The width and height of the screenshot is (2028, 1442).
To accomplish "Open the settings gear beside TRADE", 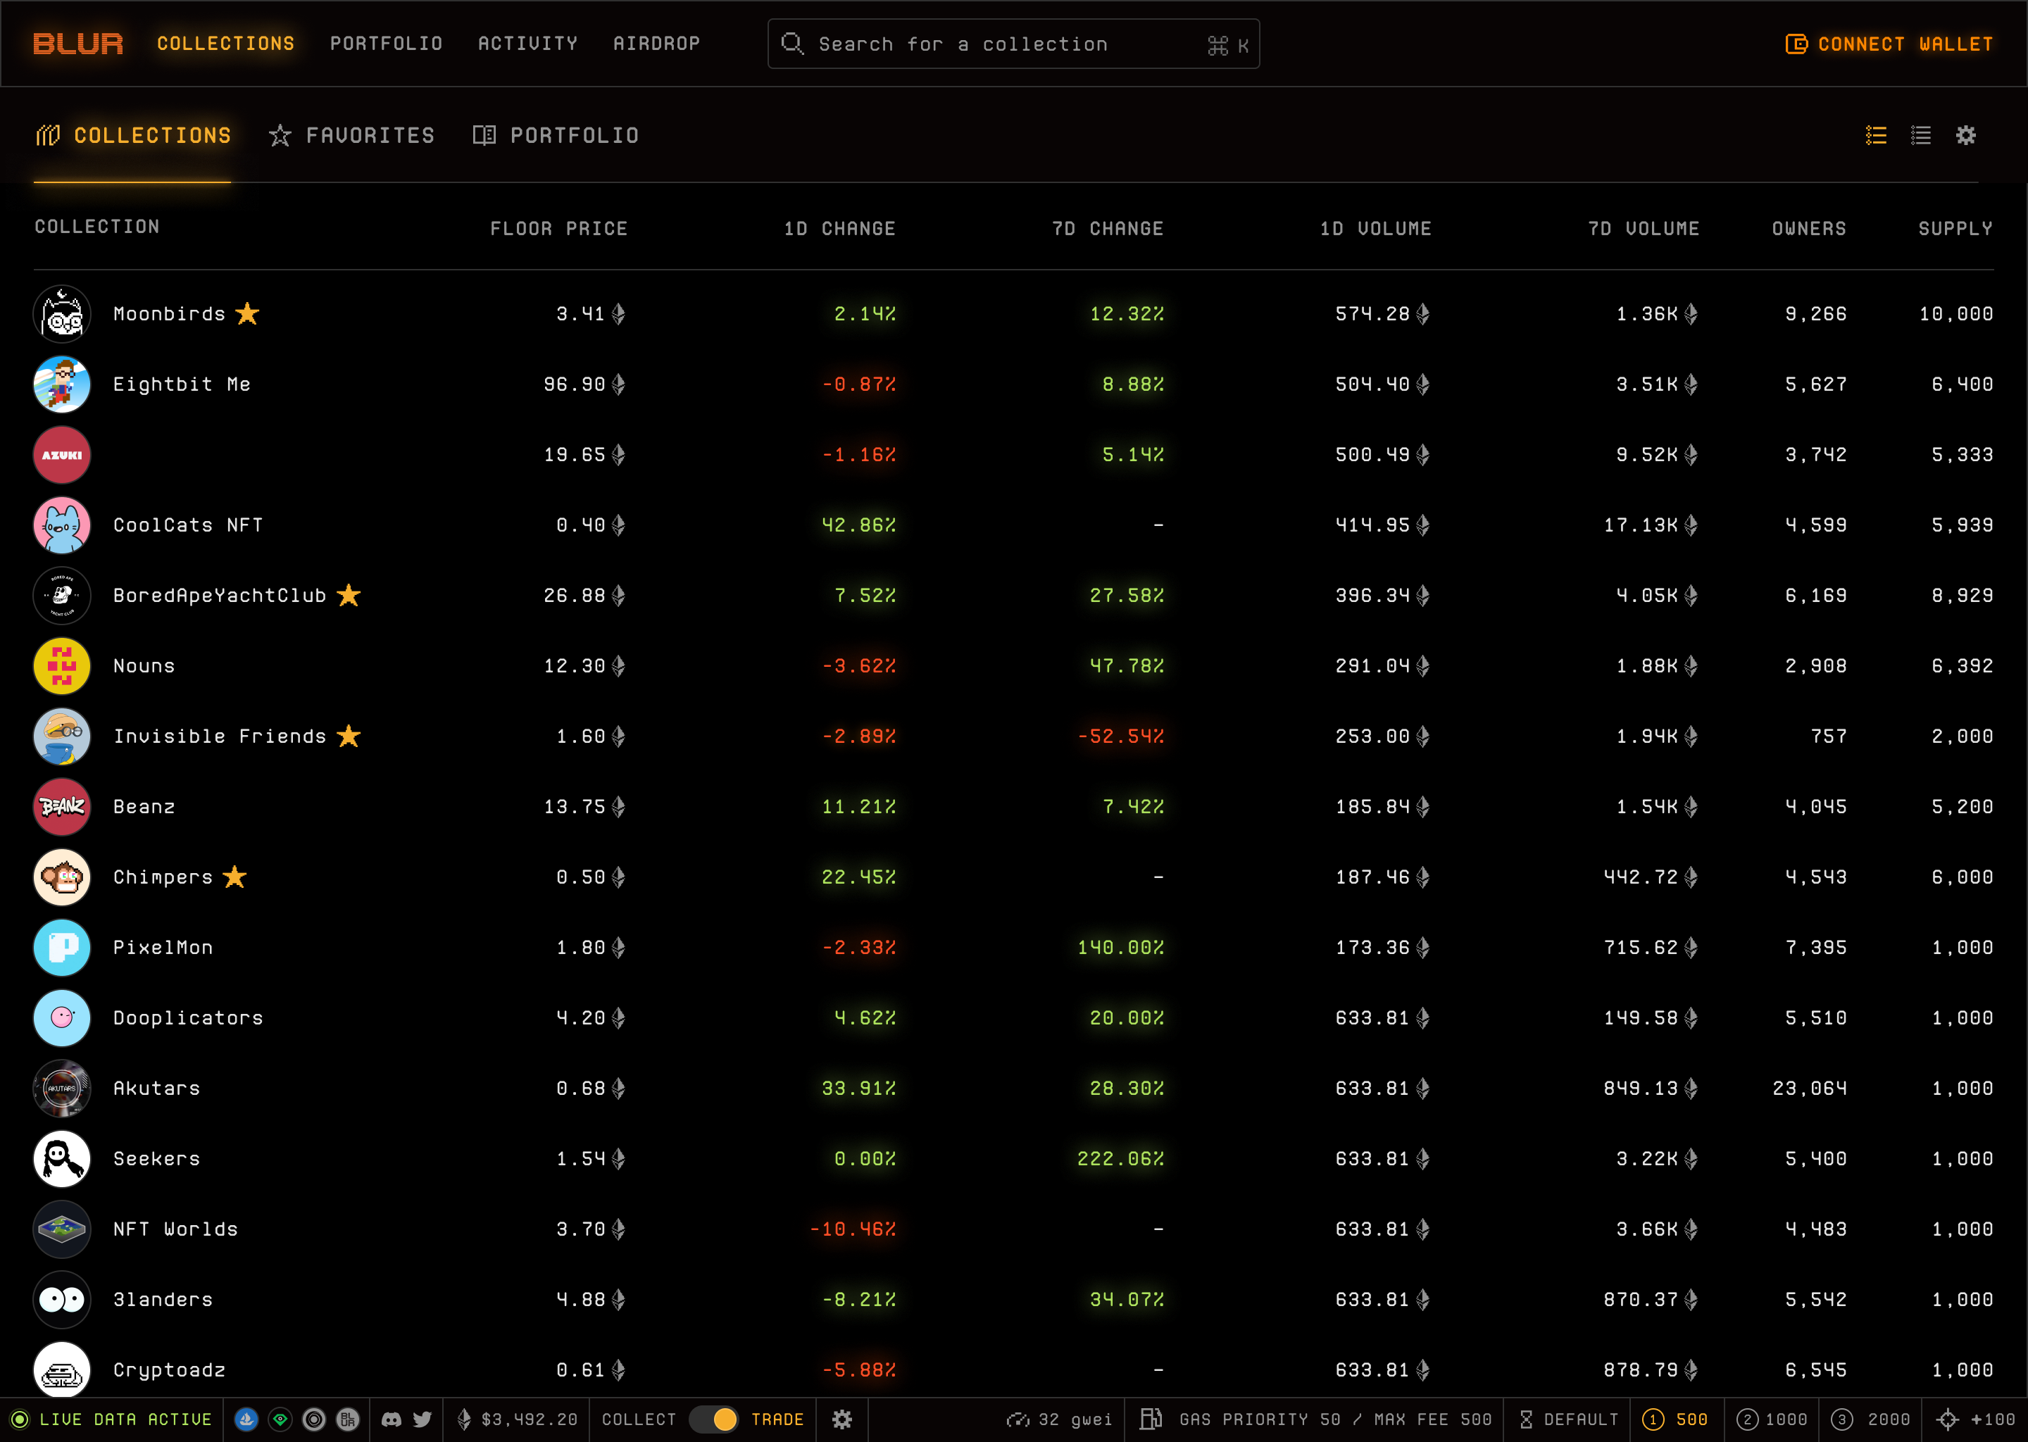I will 841,1419.
